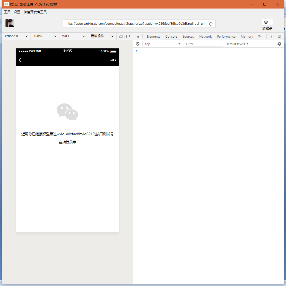Switch to the Memory tab
Viewport: 286px width, 286px height.
click(x=247, y=37)
